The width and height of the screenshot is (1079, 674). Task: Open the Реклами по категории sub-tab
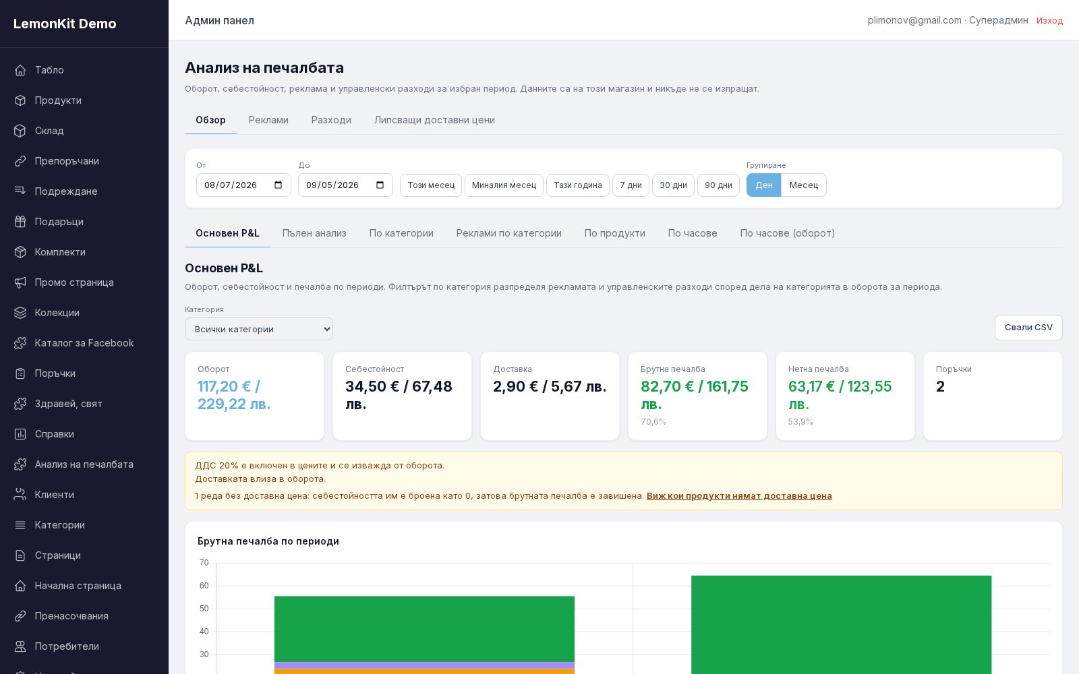pos(509,233)
